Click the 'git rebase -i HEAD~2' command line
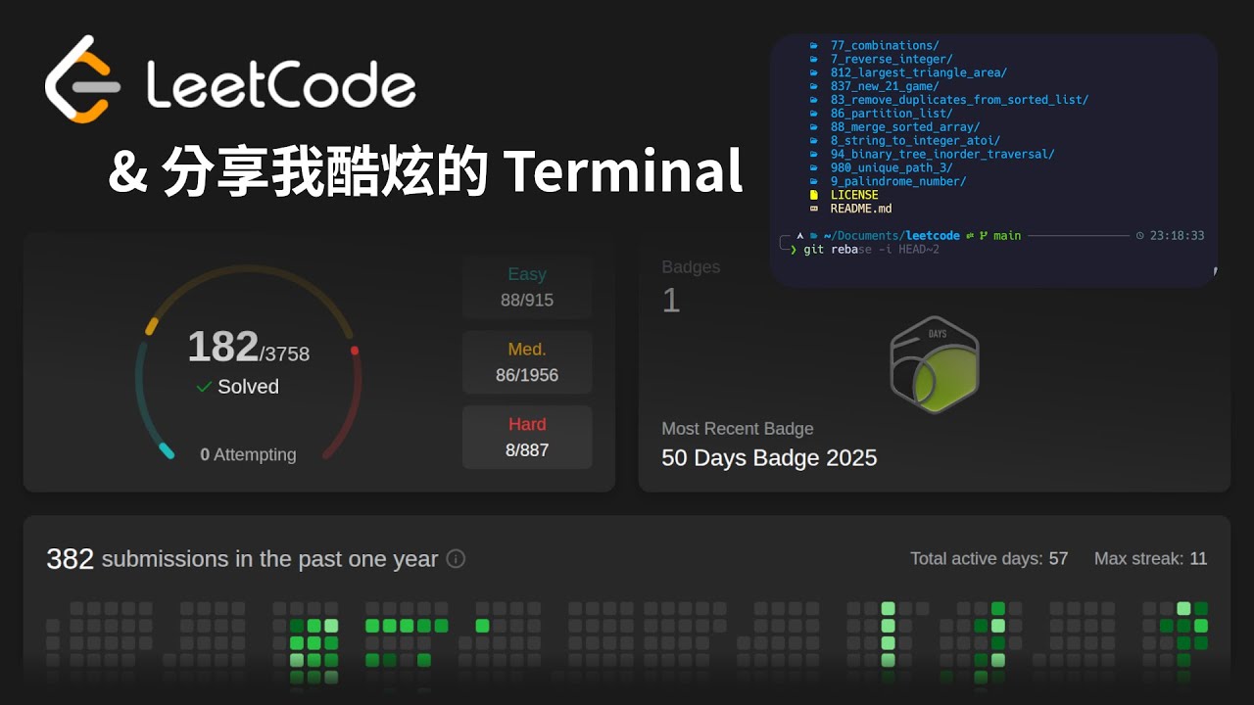 (871, 251)
